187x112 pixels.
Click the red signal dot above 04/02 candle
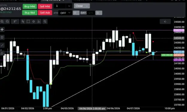[28, 50]
